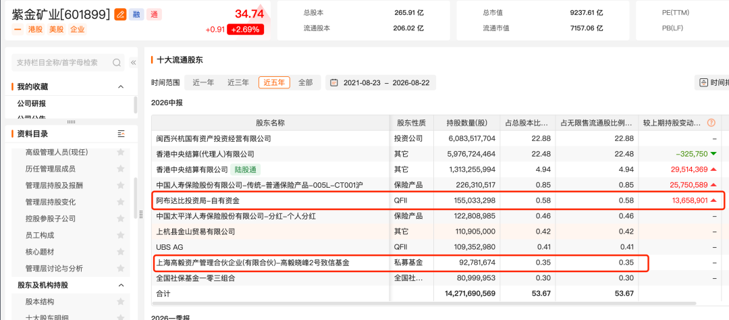
Task: Sort by 股东名称 column header
Action: click(270, 123)
